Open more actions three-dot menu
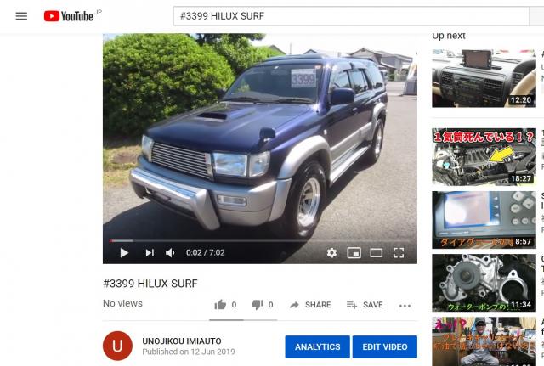 (x=405, y=306)
